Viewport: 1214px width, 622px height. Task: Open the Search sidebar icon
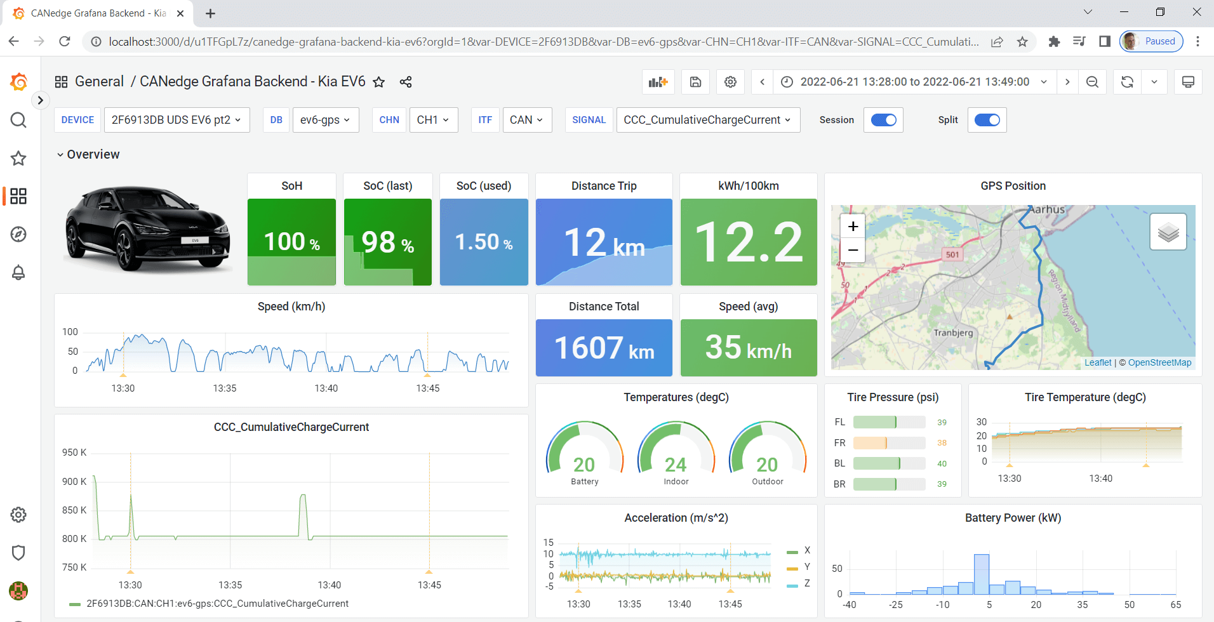18,120
